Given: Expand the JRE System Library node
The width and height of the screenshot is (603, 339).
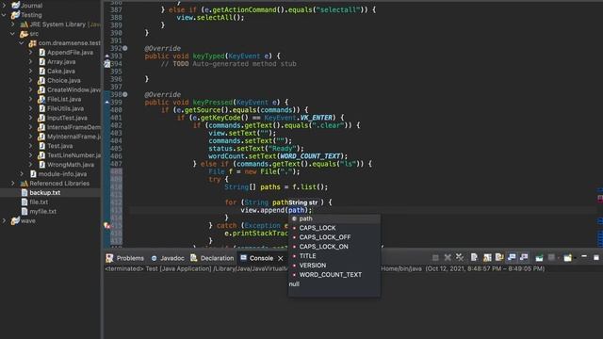Looking at the screenshot, I should coord(12,24).
